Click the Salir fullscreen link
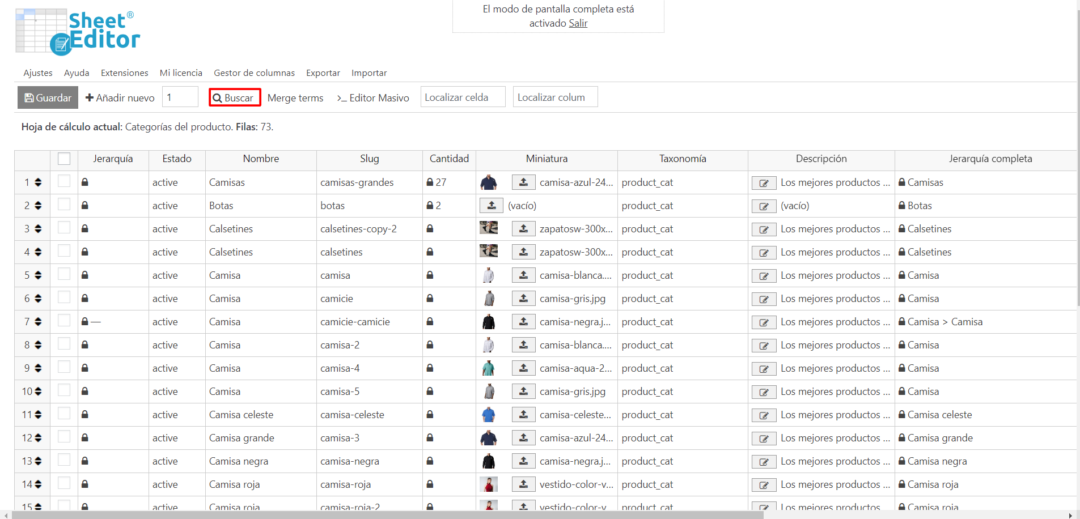Viewport: 1080px width, 519px height. (x=578, y=23)
